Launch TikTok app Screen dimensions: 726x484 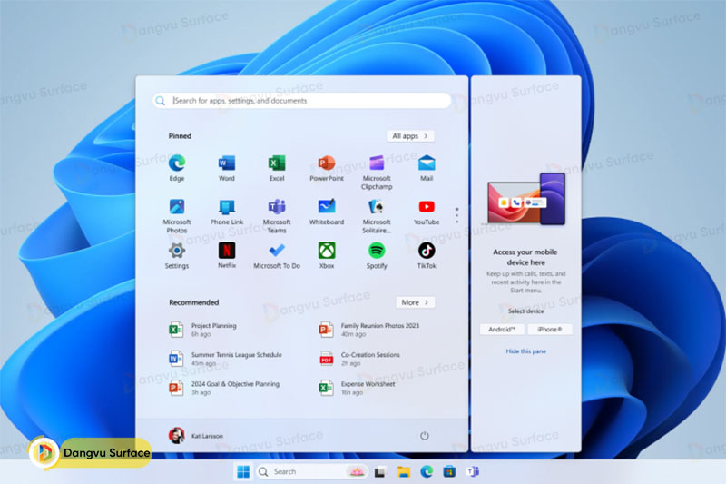click(427, 256)
